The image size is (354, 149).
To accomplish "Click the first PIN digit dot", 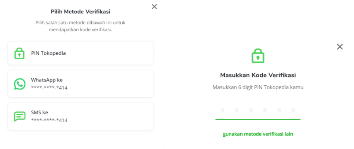I will tap(222, 110).
